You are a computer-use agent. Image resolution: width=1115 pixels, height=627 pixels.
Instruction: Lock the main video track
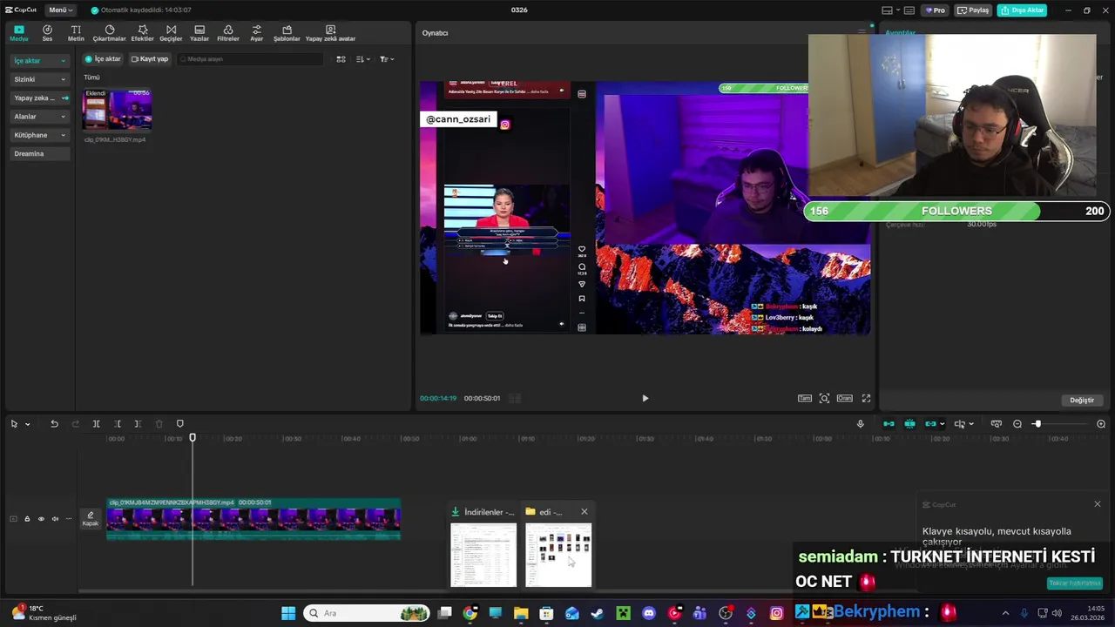pyautogui.click(x=27, y=519)
